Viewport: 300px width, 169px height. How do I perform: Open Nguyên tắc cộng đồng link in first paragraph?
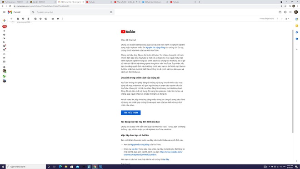pos(155,47)
